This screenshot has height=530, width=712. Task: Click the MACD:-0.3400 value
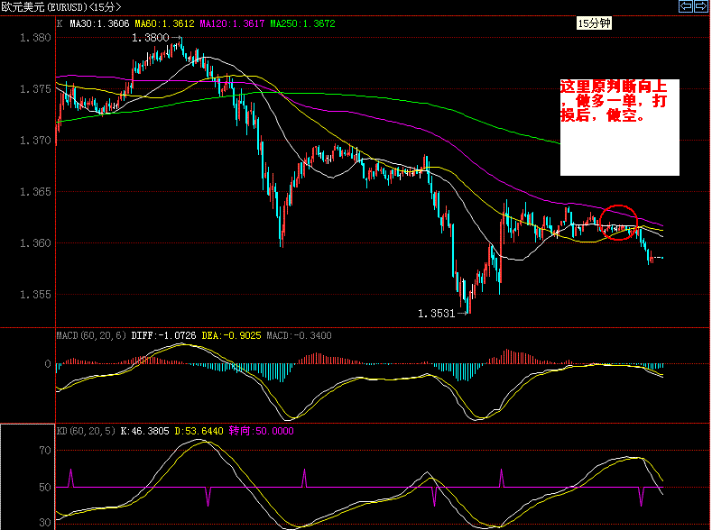pyautogui.click(x=299, y=335)
